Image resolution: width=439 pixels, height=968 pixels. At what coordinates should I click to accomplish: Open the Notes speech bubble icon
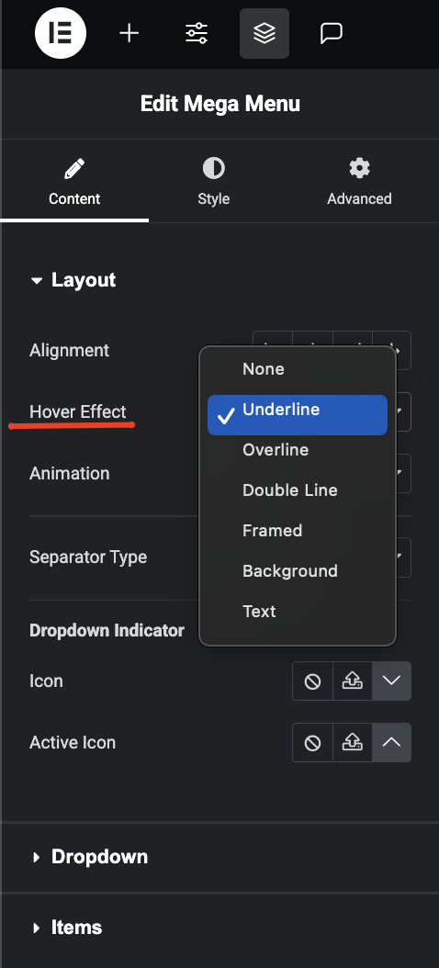[x=332, y=33]
